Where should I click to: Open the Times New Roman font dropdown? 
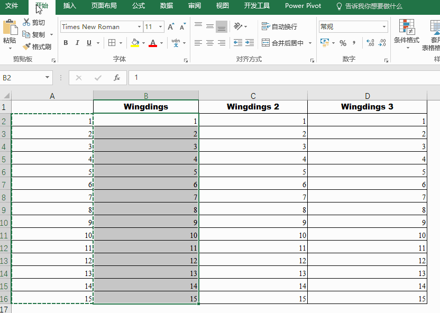[139, 26]
